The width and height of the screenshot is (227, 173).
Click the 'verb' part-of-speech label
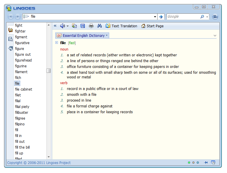[x=64, y=83]
